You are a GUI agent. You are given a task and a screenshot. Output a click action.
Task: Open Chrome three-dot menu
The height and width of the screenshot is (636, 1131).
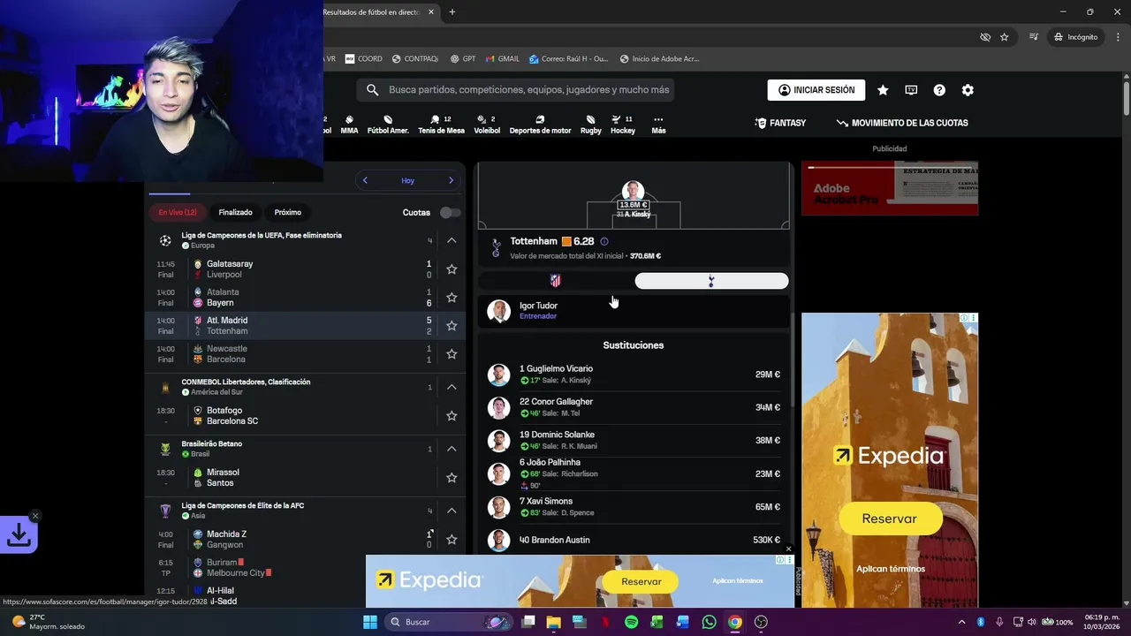pos(1118,37)
